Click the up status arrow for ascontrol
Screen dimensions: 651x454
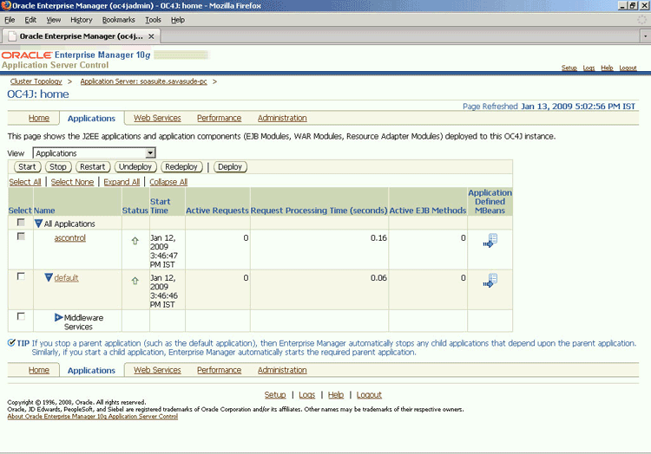[135, 241]
